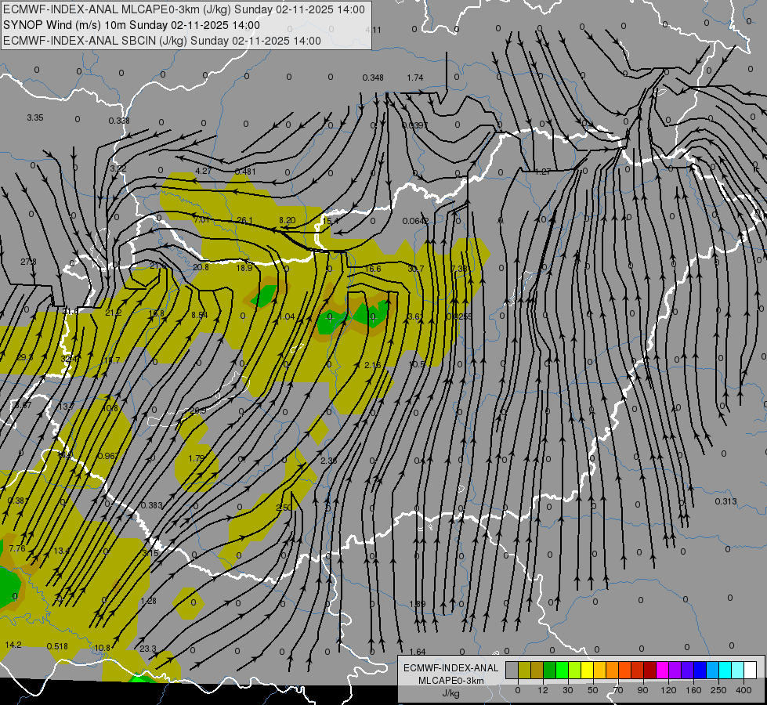Click map value 14.2
The height and width of the screenshot is (705, 767).
pyautogui.click(x=13, y=645)
